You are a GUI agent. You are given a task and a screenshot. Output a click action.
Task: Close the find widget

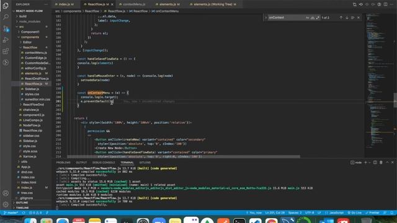[x=359, y=18]
